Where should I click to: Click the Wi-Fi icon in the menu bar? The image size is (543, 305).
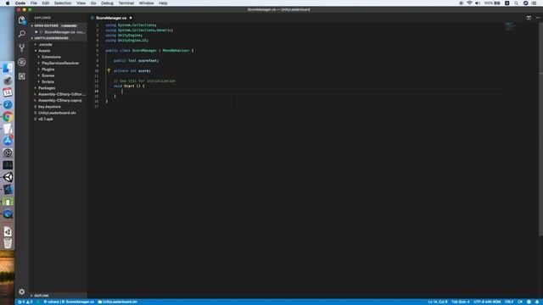coord(469,3)
